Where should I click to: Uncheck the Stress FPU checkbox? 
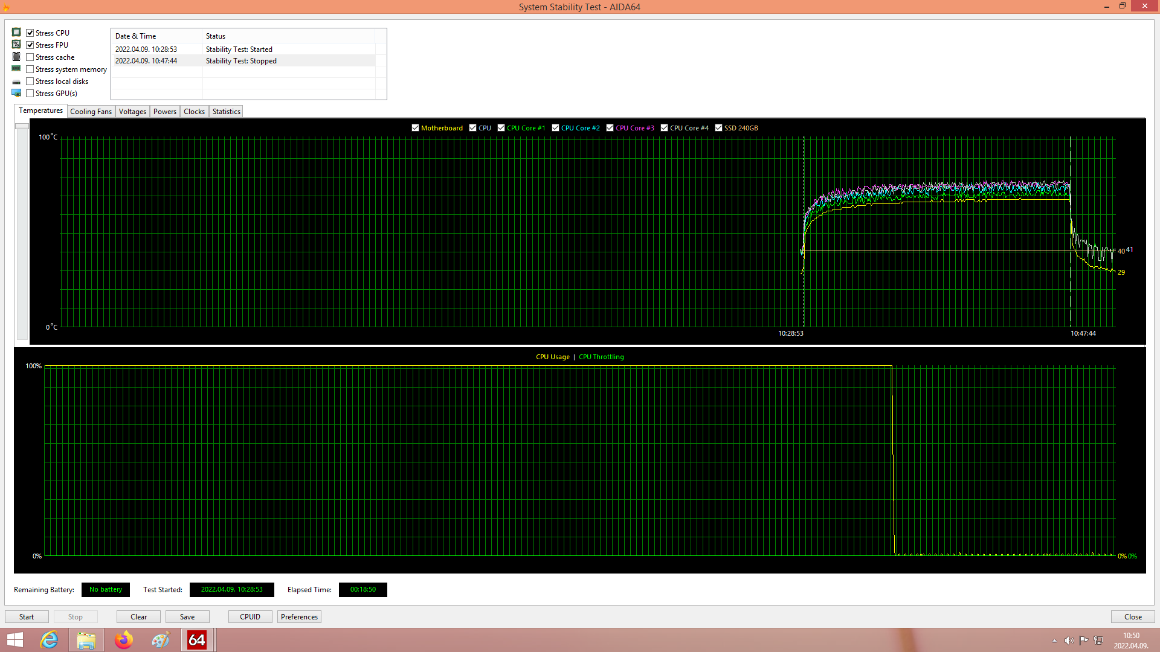[x=30, y=45]
